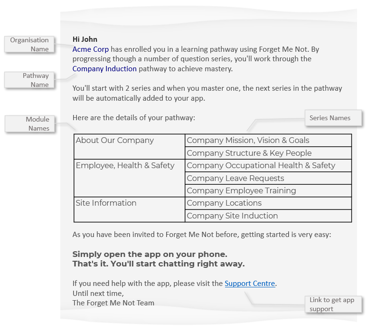Click the Company Induction pathway name
The image size is (367, 332).
click(104, 69)
